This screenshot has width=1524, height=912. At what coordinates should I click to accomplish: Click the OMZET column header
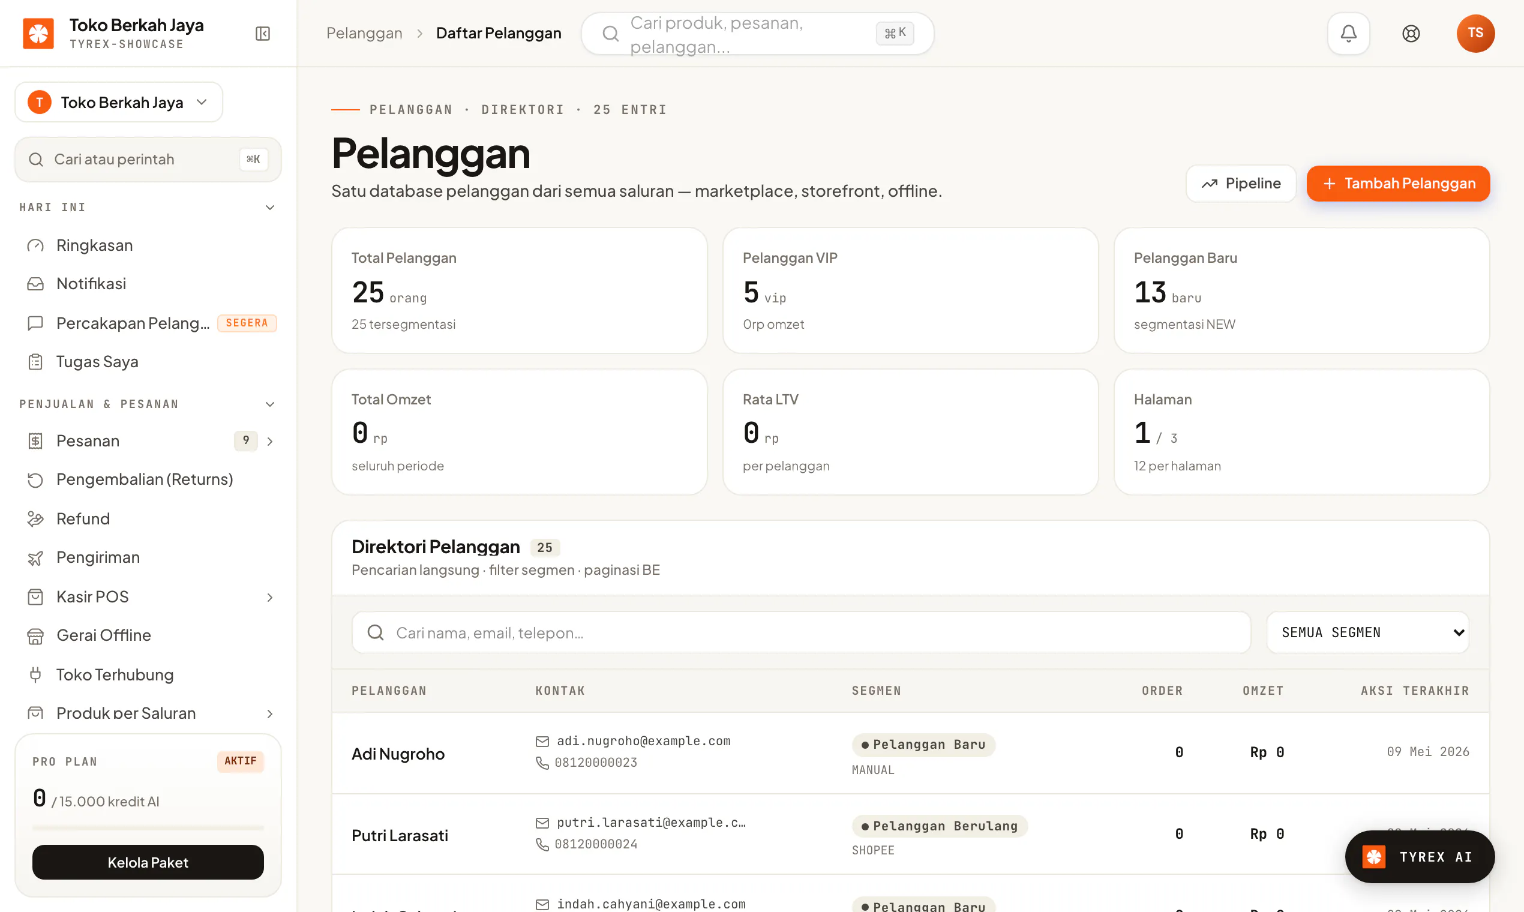[x=1263, y=691]
